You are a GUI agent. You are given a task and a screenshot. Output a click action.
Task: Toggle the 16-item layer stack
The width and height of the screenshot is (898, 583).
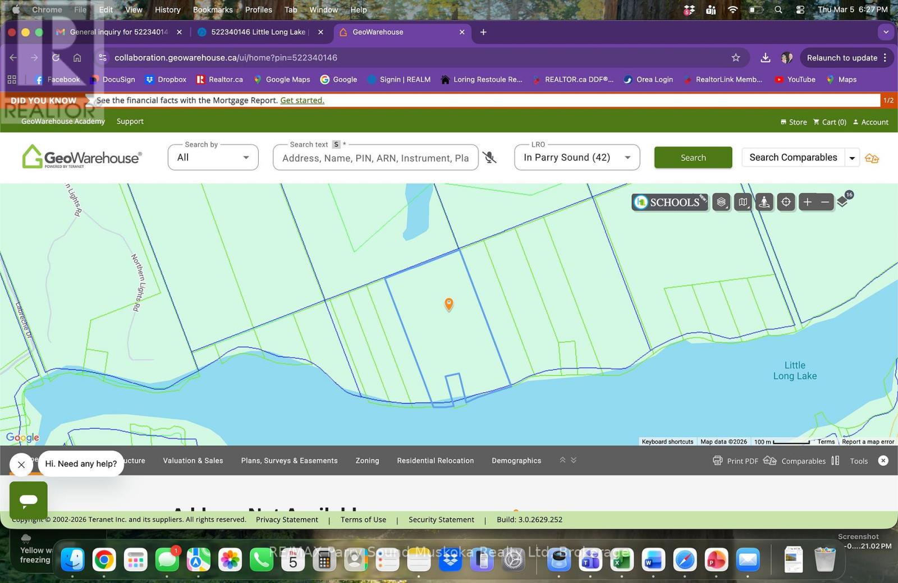(843, 201)
